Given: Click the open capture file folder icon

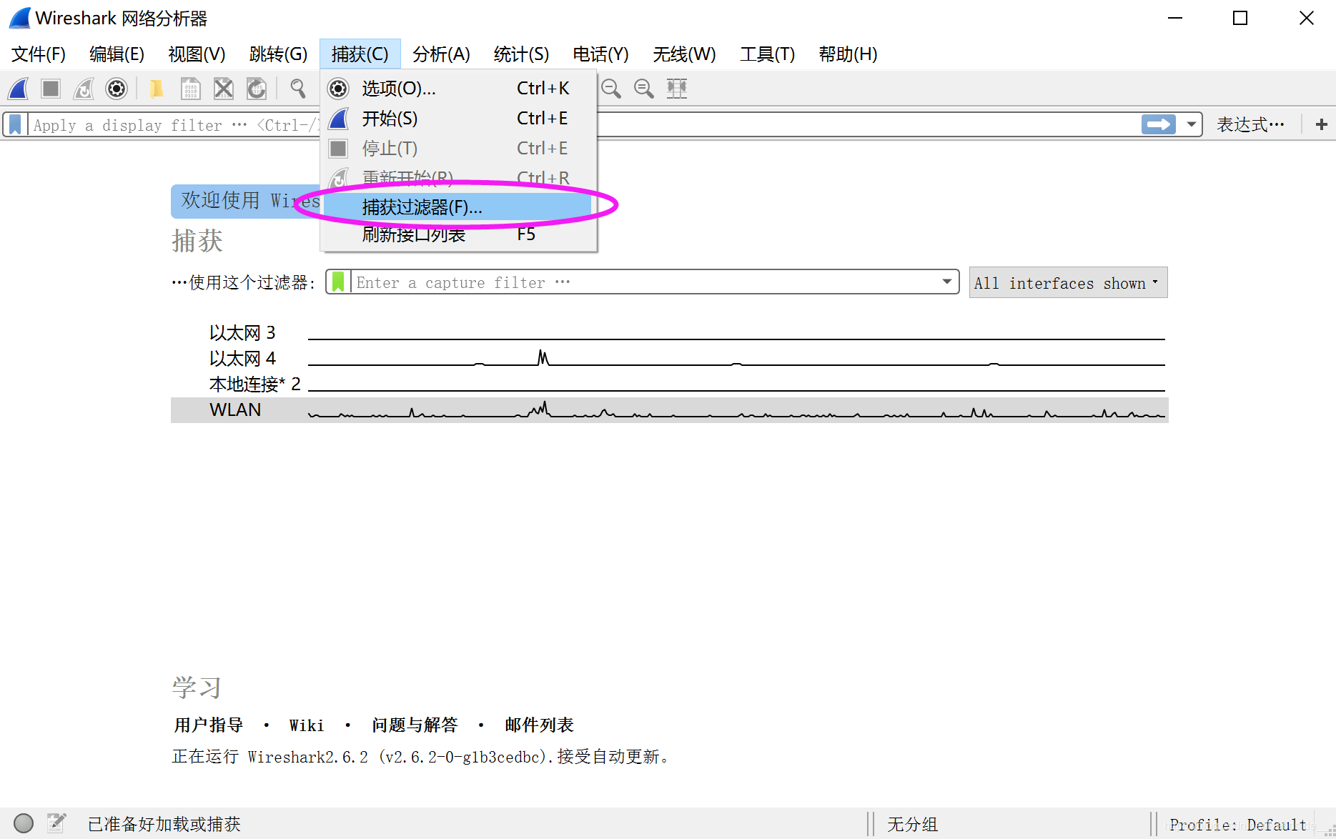Looking at the screenshot, I should pyautogui.click(x=157, y=89).
